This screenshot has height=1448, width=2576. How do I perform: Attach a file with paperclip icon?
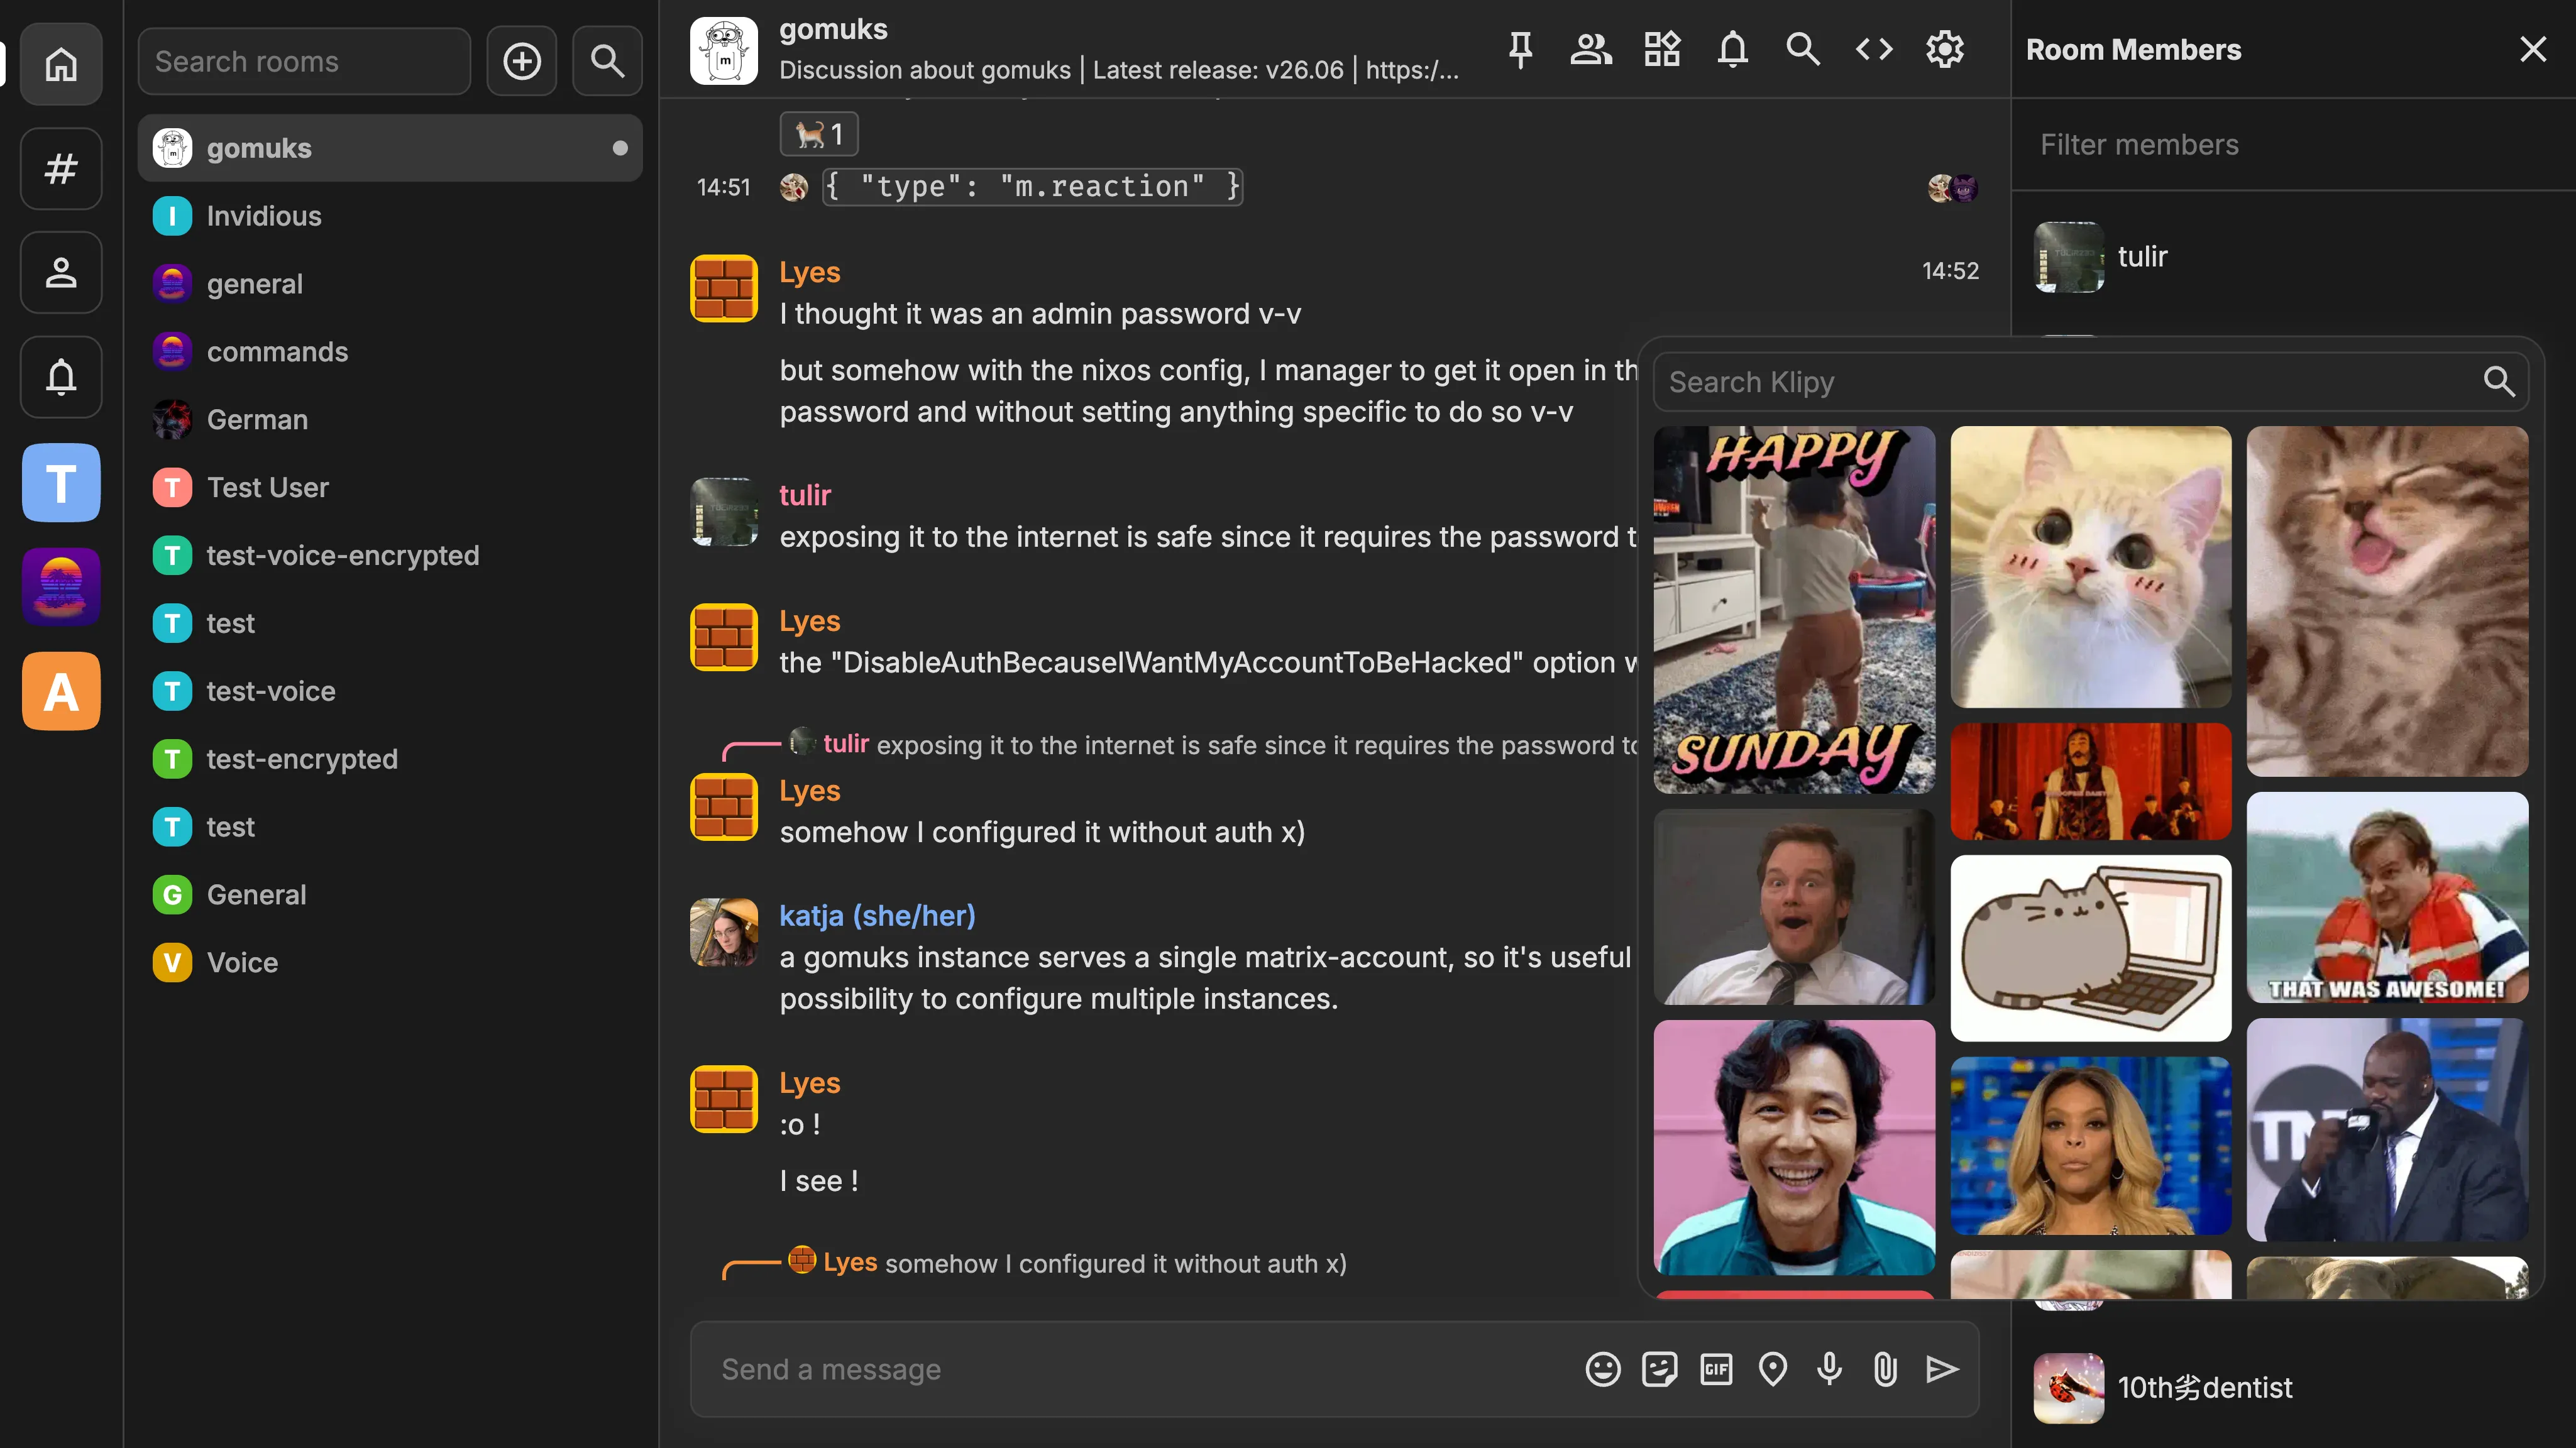pyautogui.click(x=1886, y=1369)
